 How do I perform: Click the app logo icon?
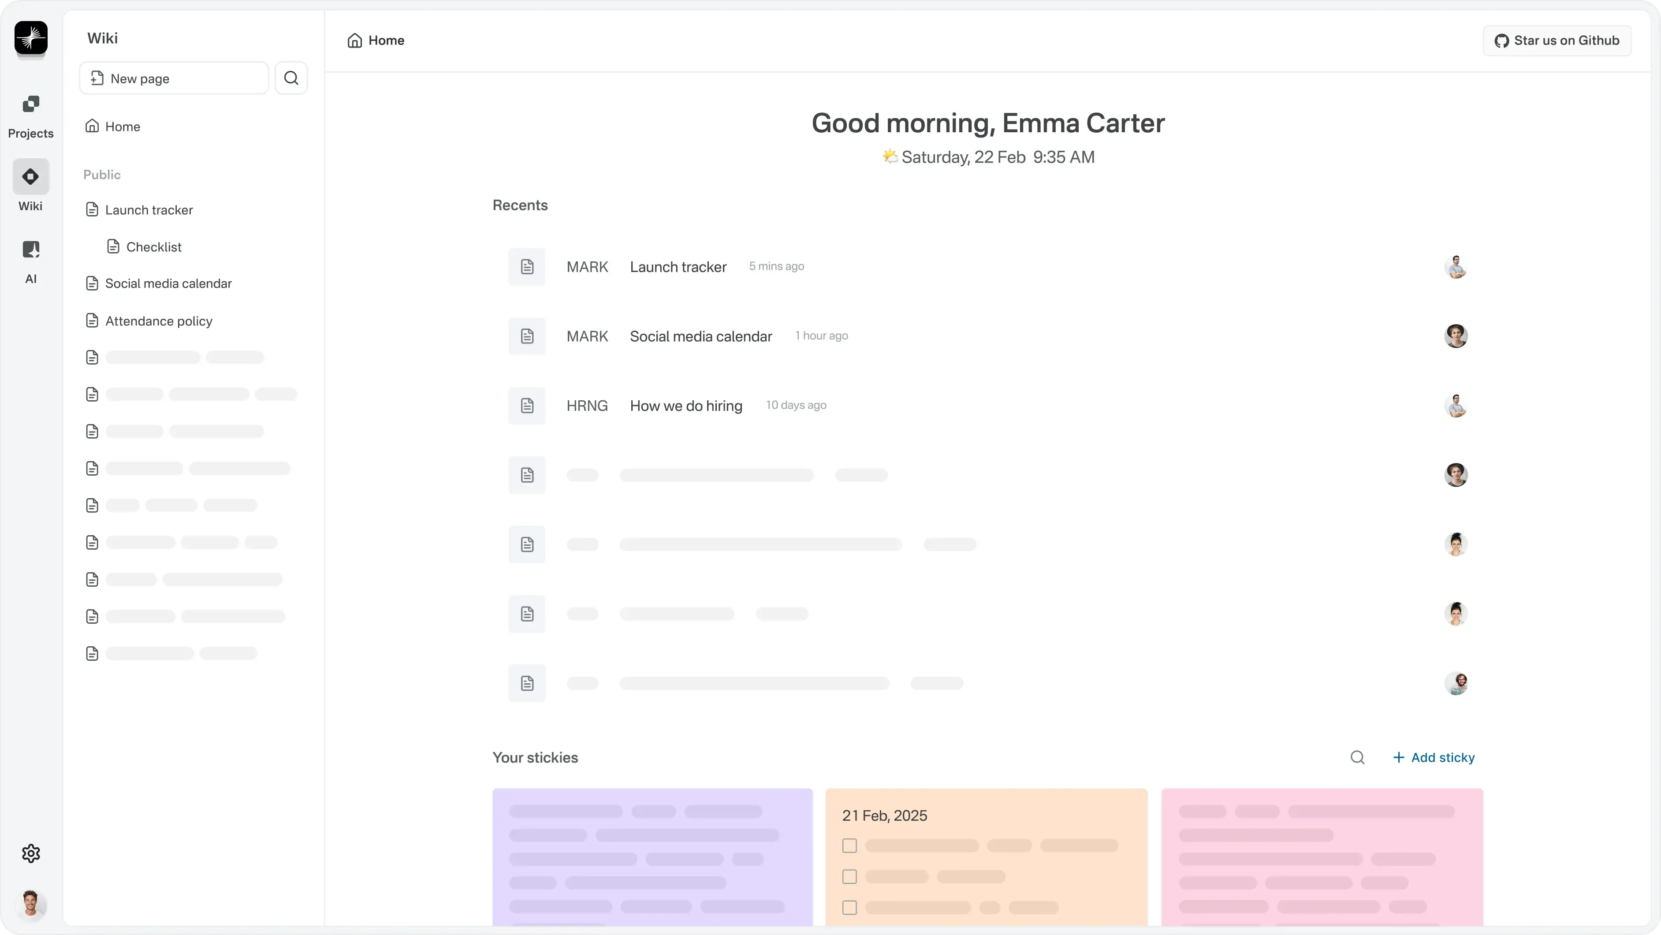[x=30, y=38]
